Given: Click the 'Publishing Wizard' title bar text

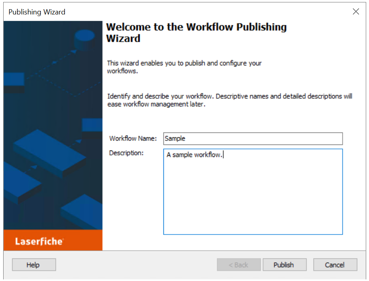Looking at the screenshot, I should pyautogui.click(x=37, y=12).
